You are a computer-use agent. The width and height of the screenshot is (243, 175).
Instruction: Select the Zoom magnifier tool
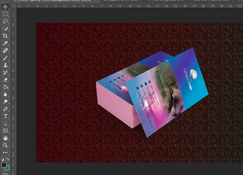click(5, 145)
